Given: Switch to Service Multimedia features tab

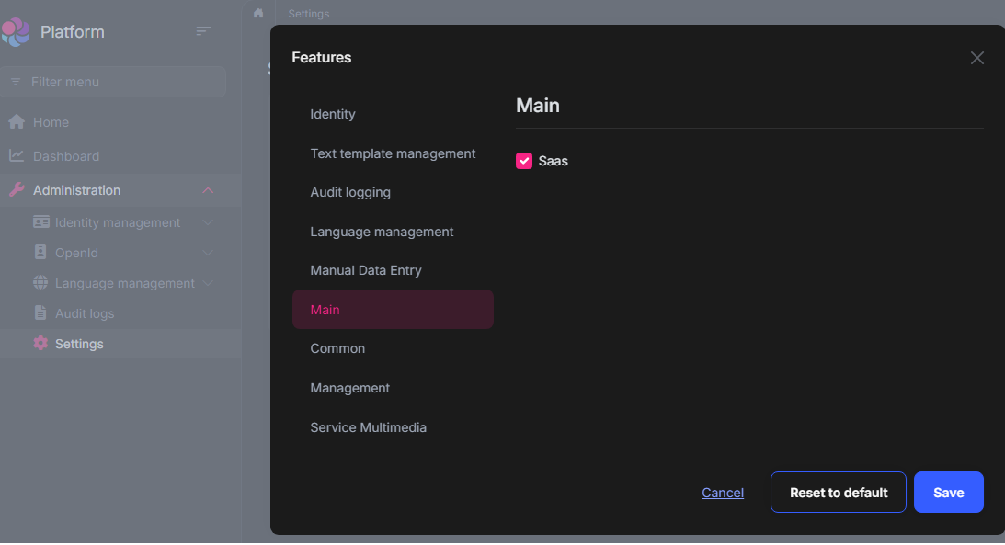Looking at the screenshot, I should (x=368, y=427).
